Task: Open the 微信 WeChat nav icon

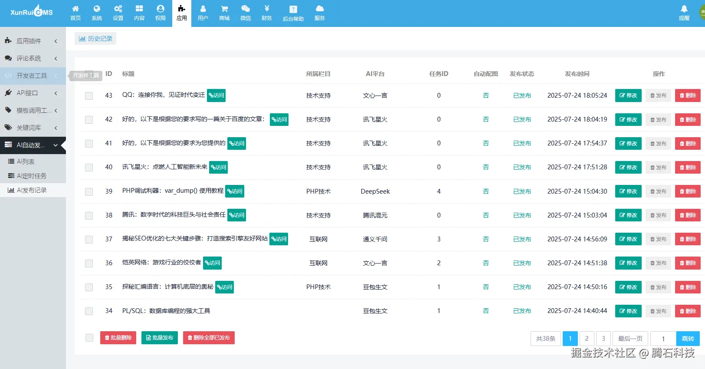Action: [x=246, y=13]
